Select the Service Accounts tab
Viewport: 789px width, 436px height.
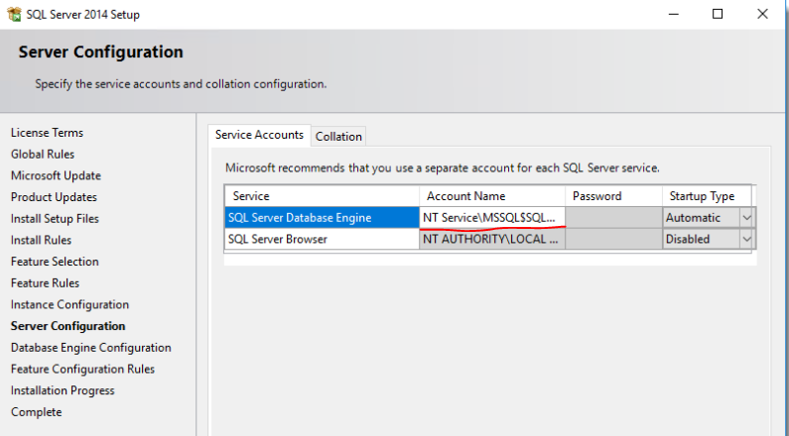(259, 135)
